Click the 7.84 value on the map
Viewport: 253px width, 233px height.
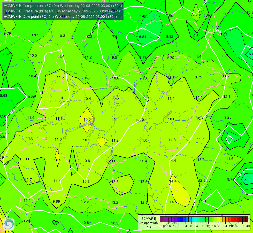point(116,37)
